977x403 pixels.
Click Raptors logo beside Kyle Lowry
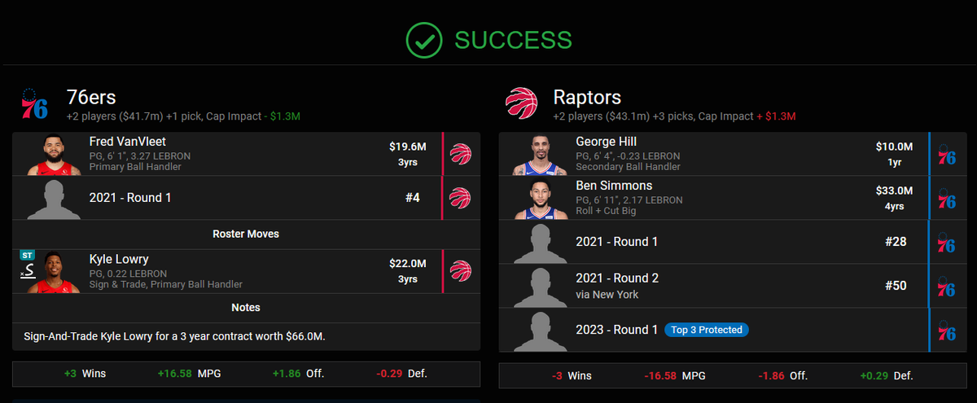(461, 271)
